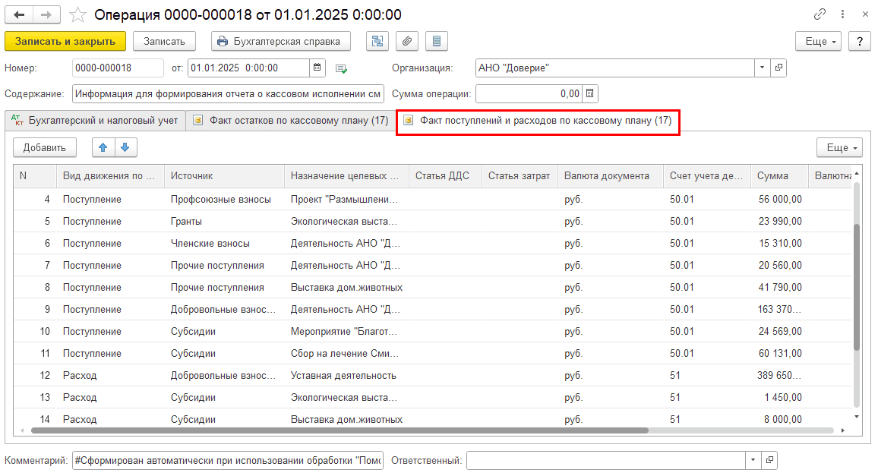
Task: Open the Еще menu above table
Action: [x=839, y=147]
